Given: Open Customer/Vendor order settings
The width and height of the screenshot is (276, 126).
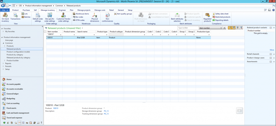Looking at the screenshot, I should (x=64, y=17).
